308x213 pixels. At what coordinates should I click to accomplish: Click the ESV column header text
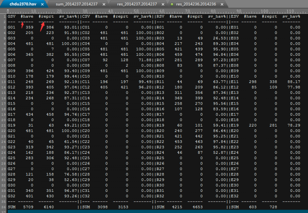[x=235, y=17]
